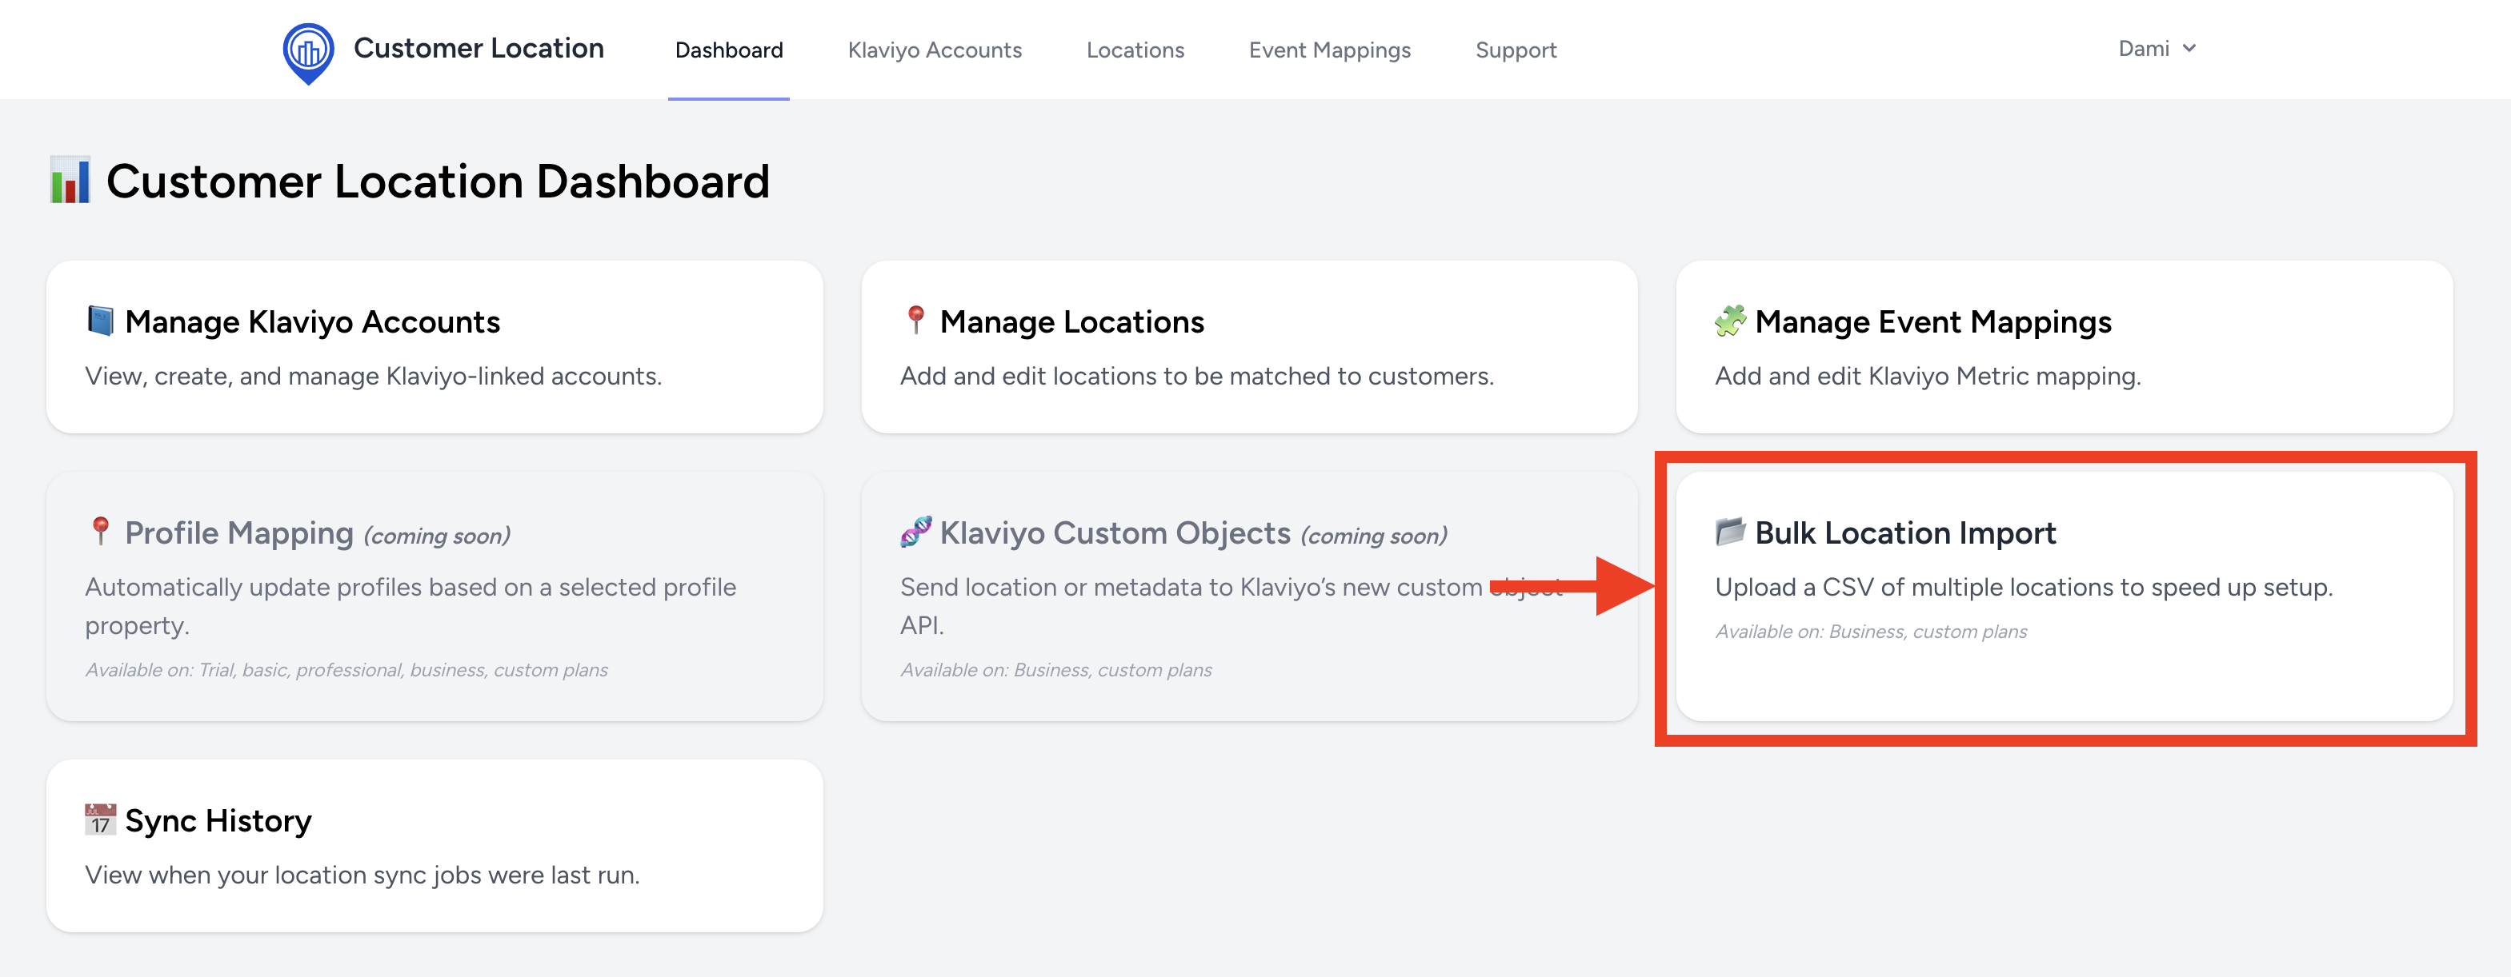Click the Customer Location pin logo
The height and width of the screenshot is (977, 2511).
pyautogui.click(x=308, y=53)
